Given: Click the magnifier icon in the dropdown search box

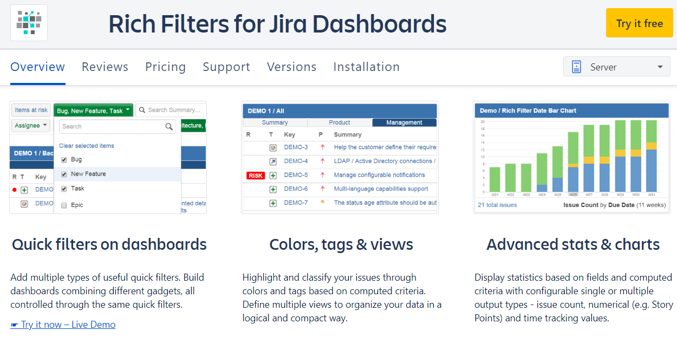Looking at the screenshot, I should 170,126.
